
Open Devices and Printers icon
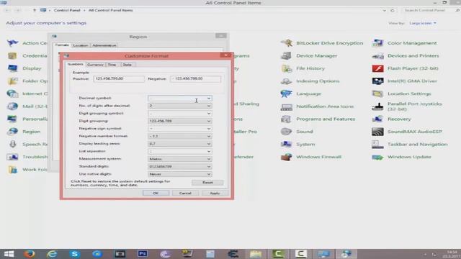tap(377, 56)
